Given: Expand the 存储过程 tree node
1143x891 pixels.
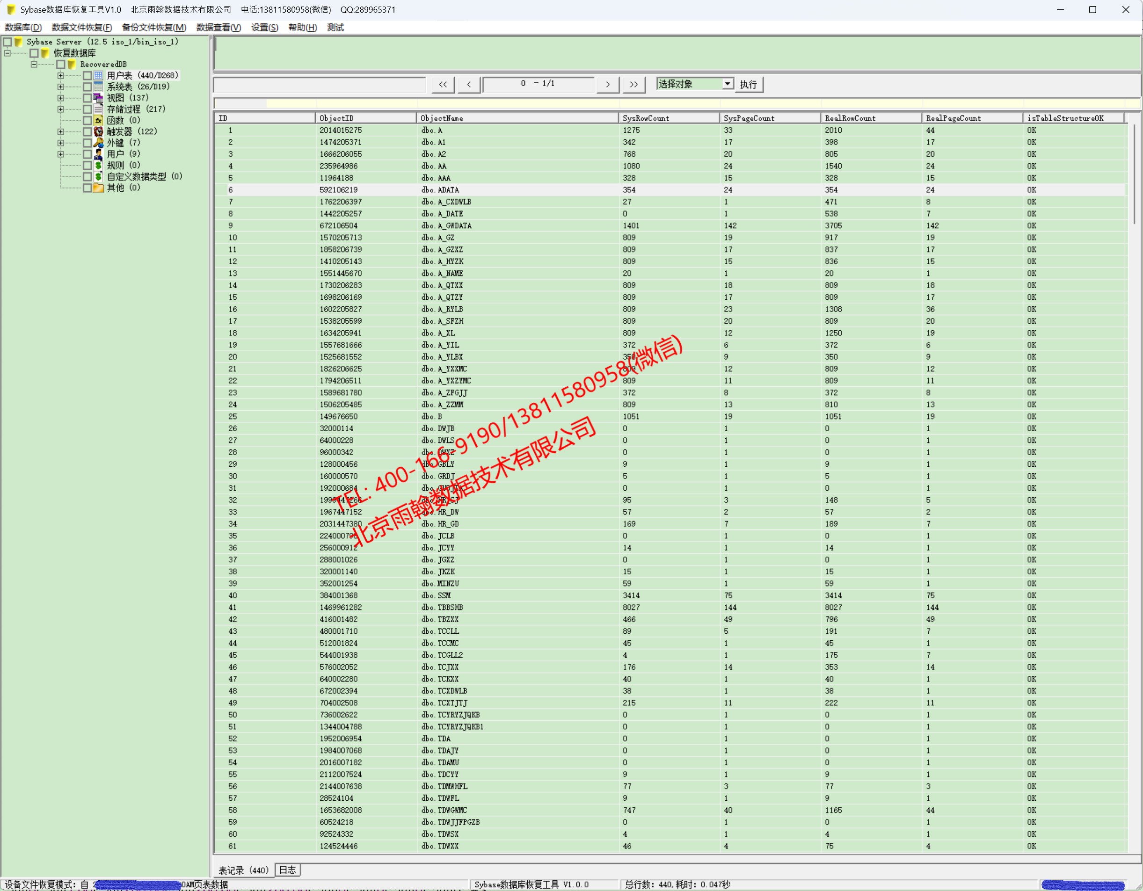Looking at the screenshot, I should coord(61,109).
